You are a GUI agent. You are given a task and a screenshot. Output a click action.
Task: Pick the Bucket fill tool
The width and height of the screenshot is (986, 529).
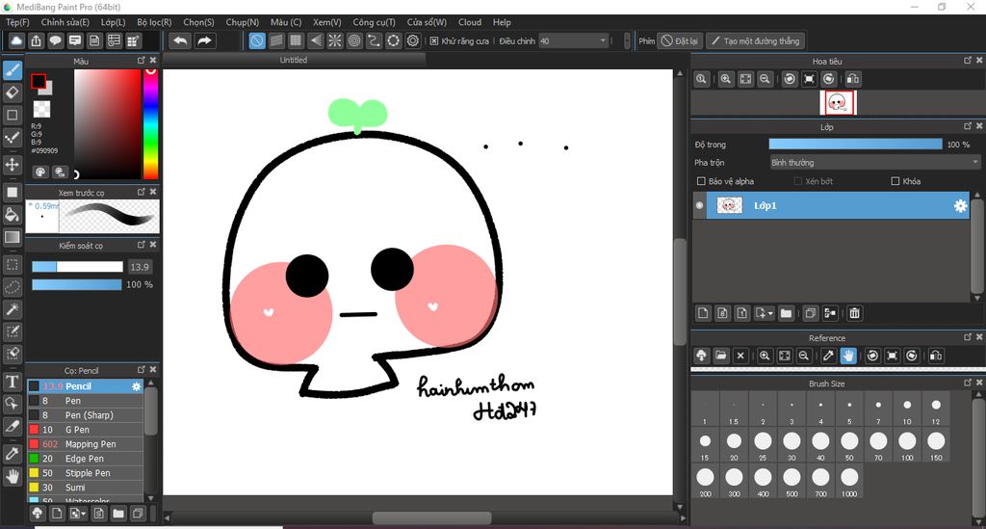(13, 214)
